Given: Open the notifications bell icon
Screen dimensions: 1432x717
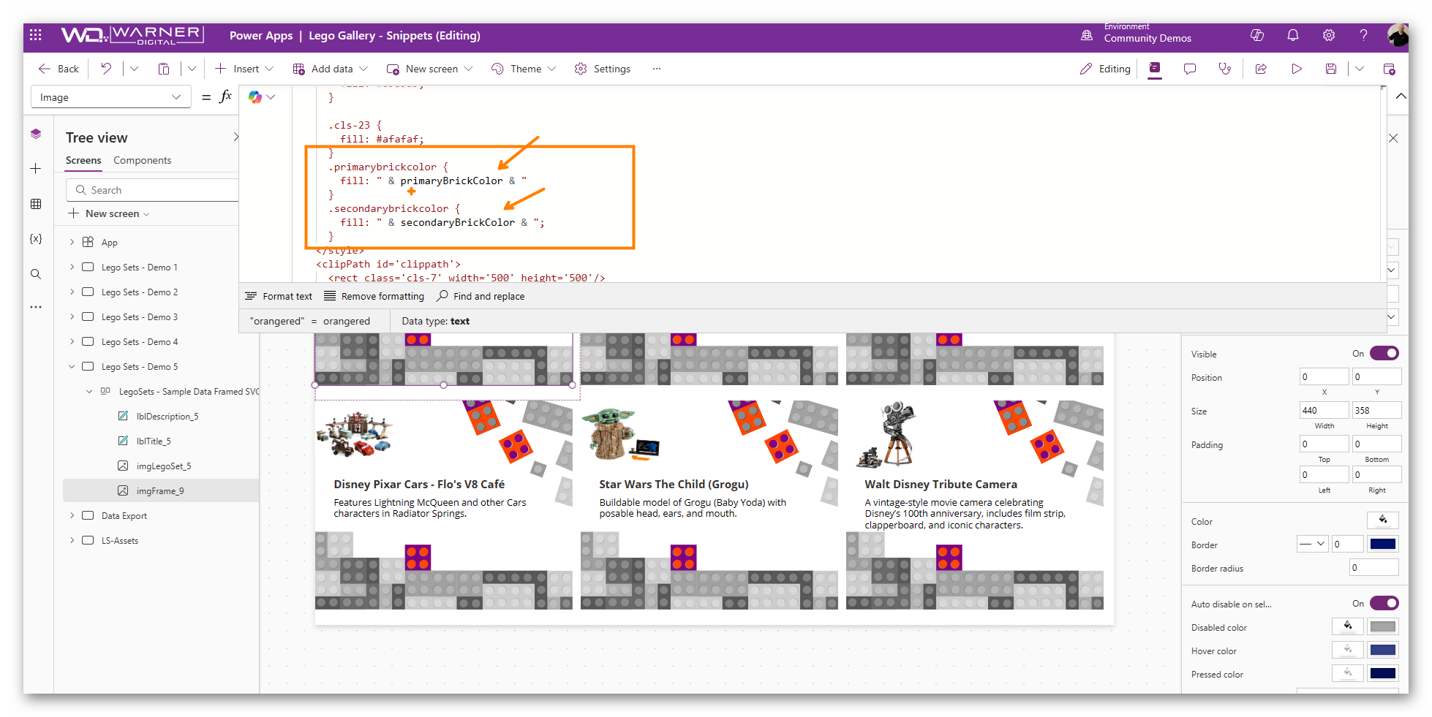Looking at the screenshot, I should pyautogui.click(x=1293, y=35).
